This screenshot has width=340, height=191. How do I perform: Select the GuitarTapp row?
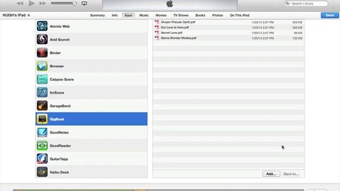(x=91, y=159)
